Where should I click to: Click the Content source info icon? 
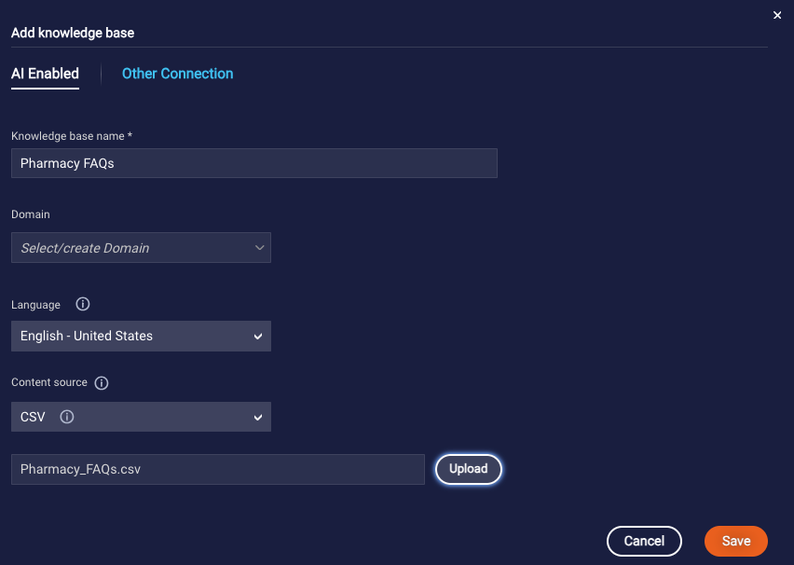point(102,382)
